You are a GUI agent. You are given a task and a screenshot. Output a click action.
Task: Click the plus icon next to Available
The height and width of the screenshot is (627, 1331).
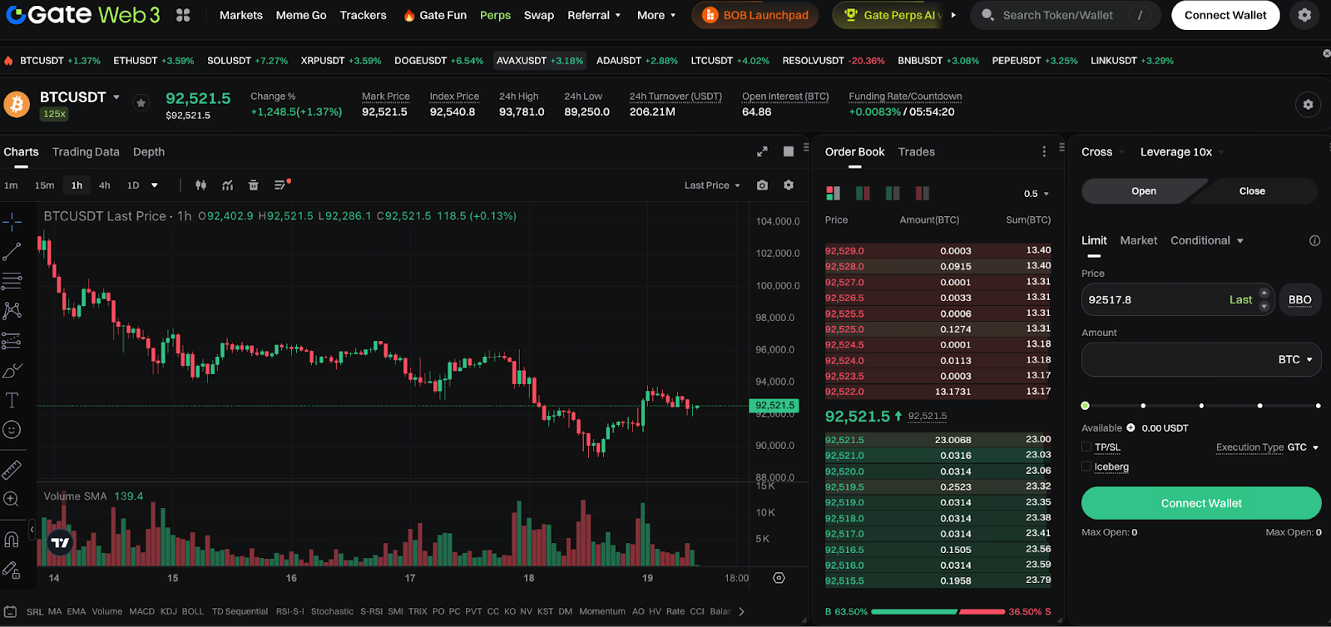(x=1131, y=427)
